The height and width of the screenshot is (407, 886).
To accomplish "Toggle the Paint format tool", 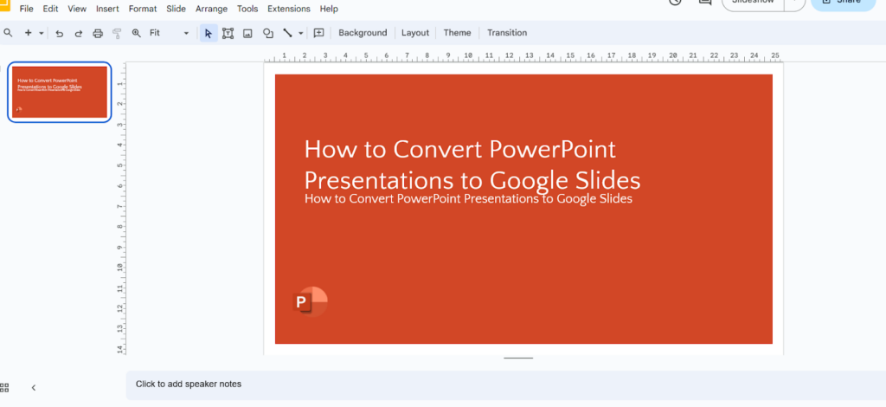I will [117, 33].
